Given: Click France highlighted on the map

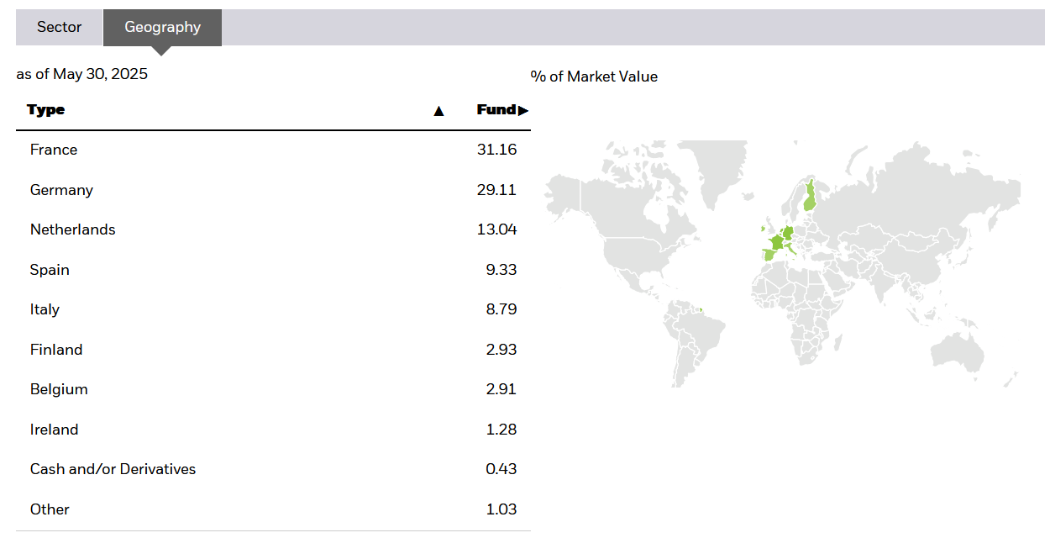Looking at the screenshot, I should [x=775, y=242].
